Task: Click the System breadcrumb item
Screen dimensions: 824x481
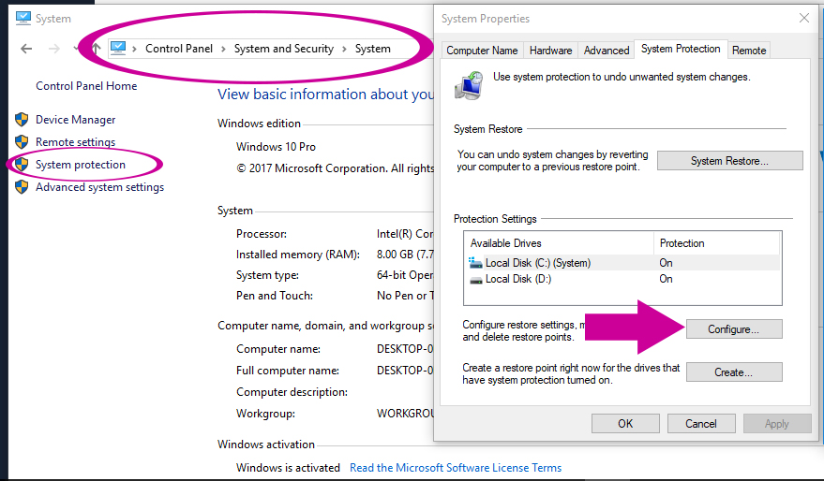Action: click(x=372, y=49)
